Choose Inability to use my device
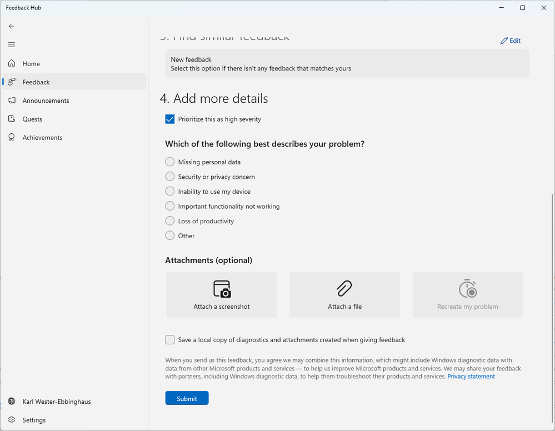The width and height of the screenshot is (555, 431). [170, 192]
